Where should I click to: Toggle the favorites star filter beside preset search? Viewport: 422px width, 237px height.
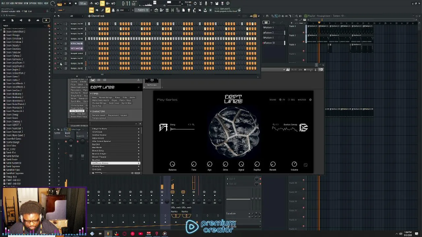pos(140,124)
